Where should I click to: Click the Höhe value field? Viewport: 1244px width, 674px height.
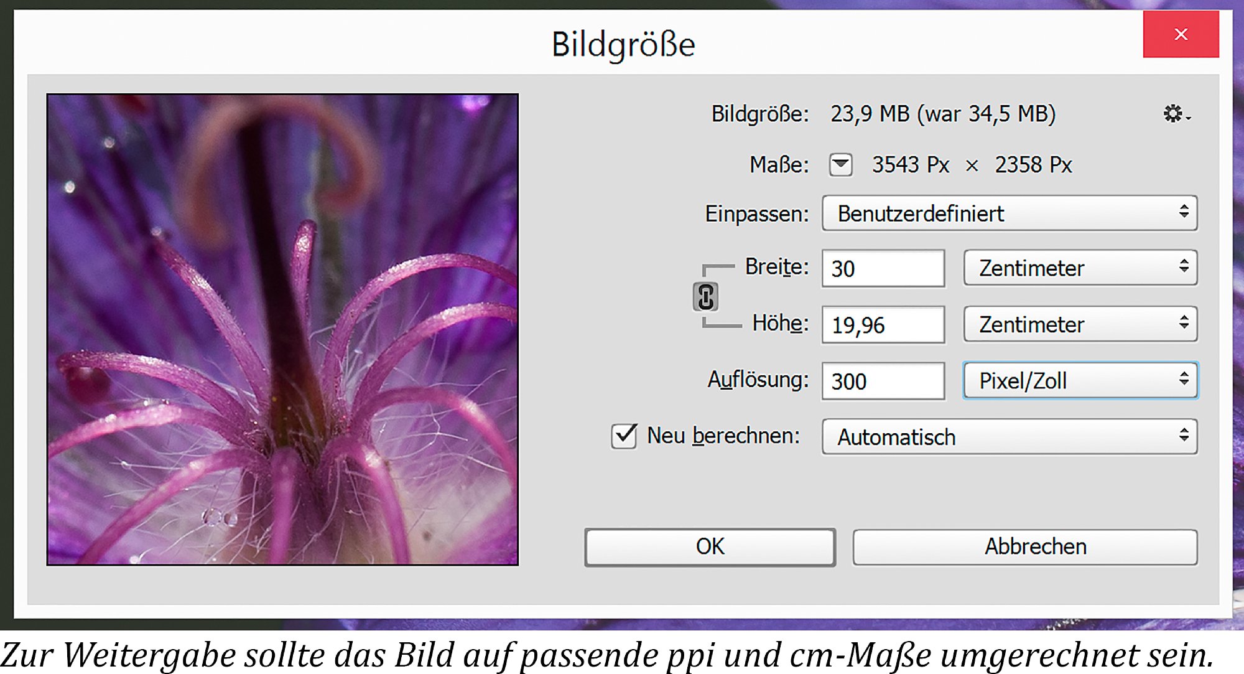[x=883, y=324]
